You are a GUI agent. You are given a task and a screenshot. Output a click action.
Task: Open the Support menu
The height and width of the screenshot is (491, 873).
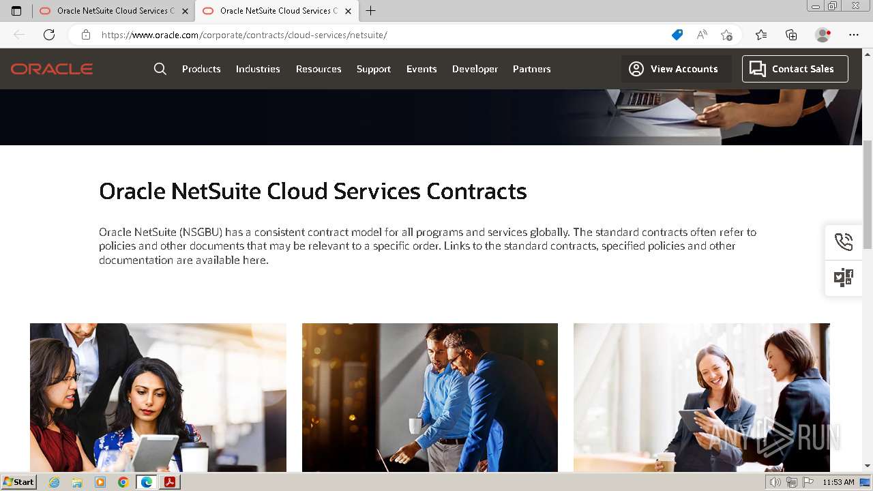click(x=374, y=69)
